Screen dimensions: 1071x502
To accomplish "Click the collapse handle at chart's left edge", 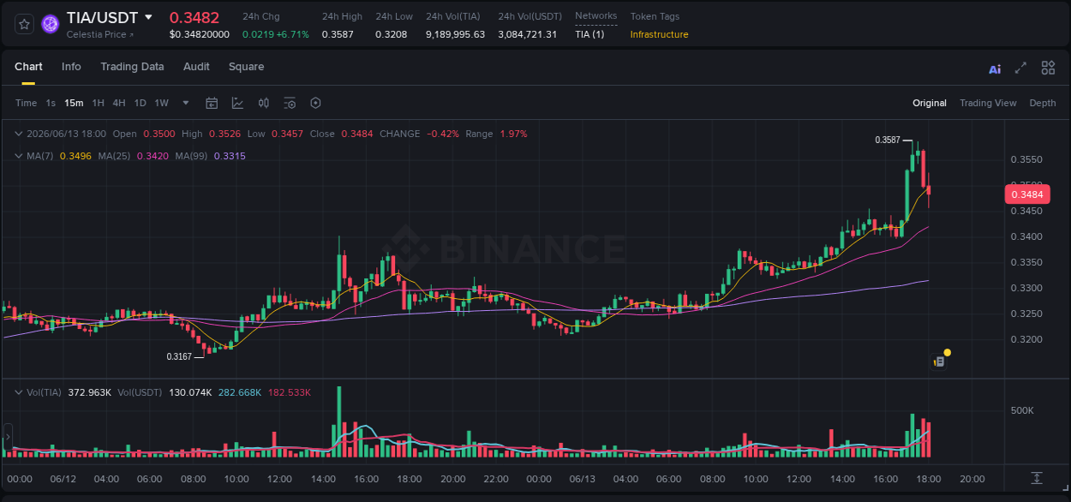I will click(x=7, y=438).
